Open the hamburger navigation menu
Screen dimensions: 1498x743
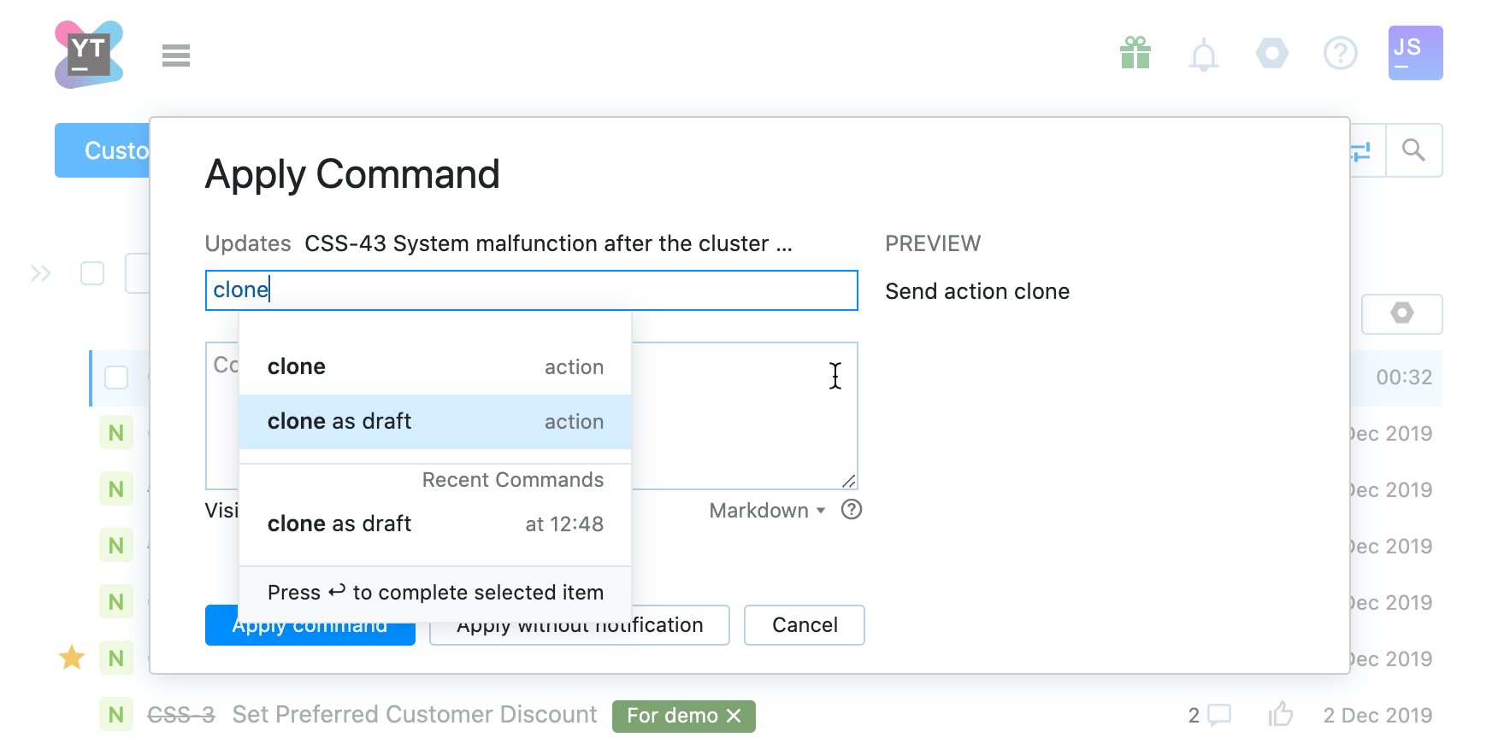(176, 56)
